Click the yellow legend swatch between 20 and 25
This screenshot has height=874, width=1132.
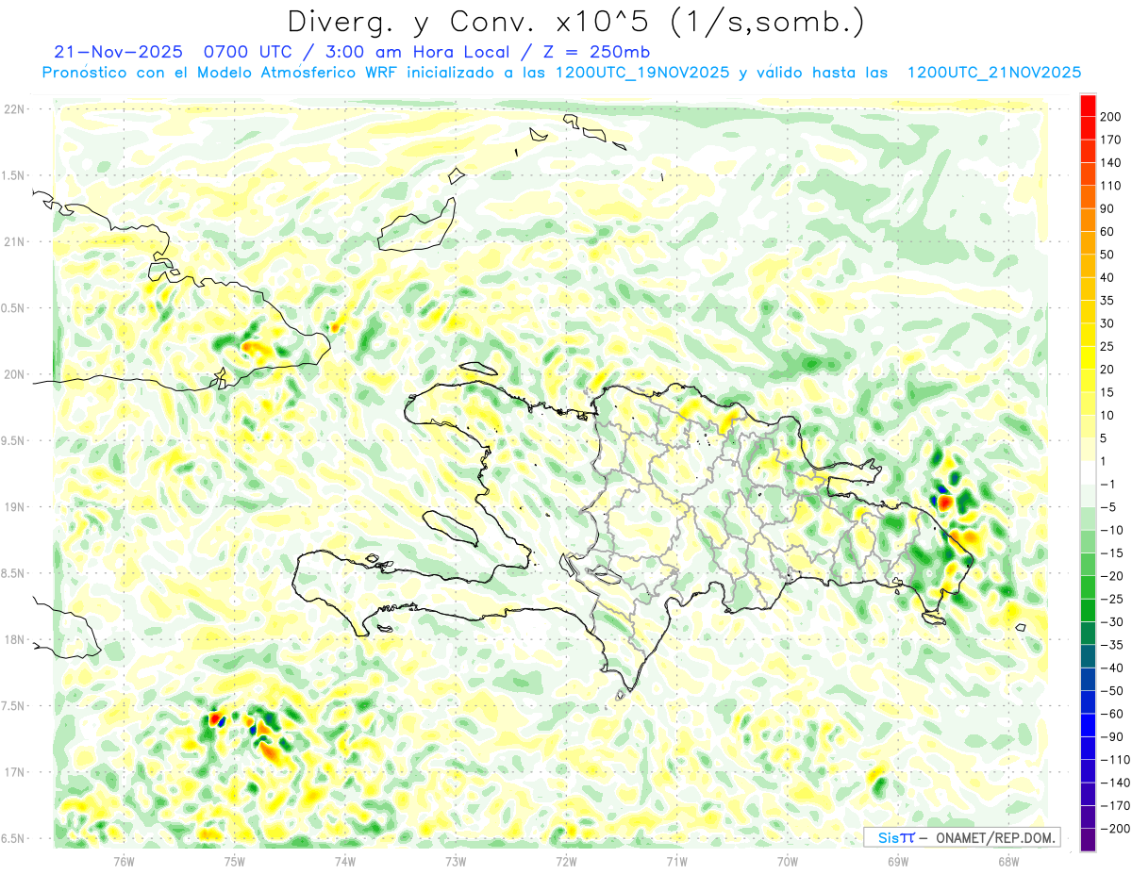(1088, 358)
